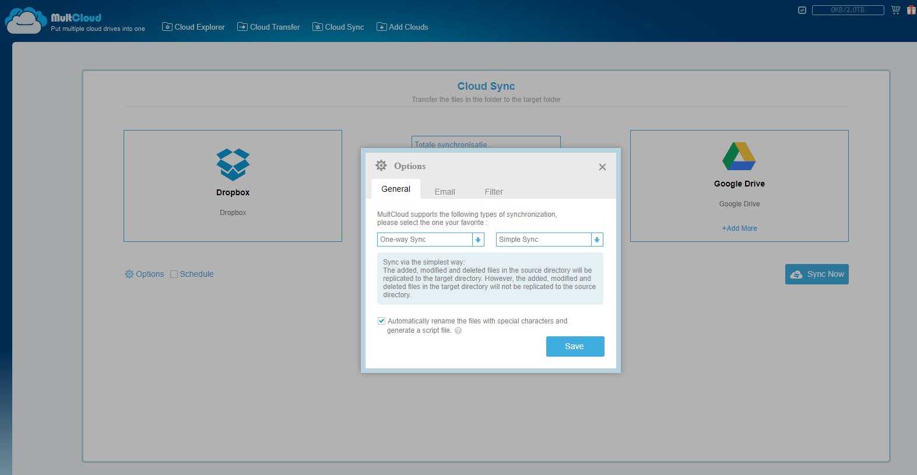Switch to the Email tab

point(445,192)
